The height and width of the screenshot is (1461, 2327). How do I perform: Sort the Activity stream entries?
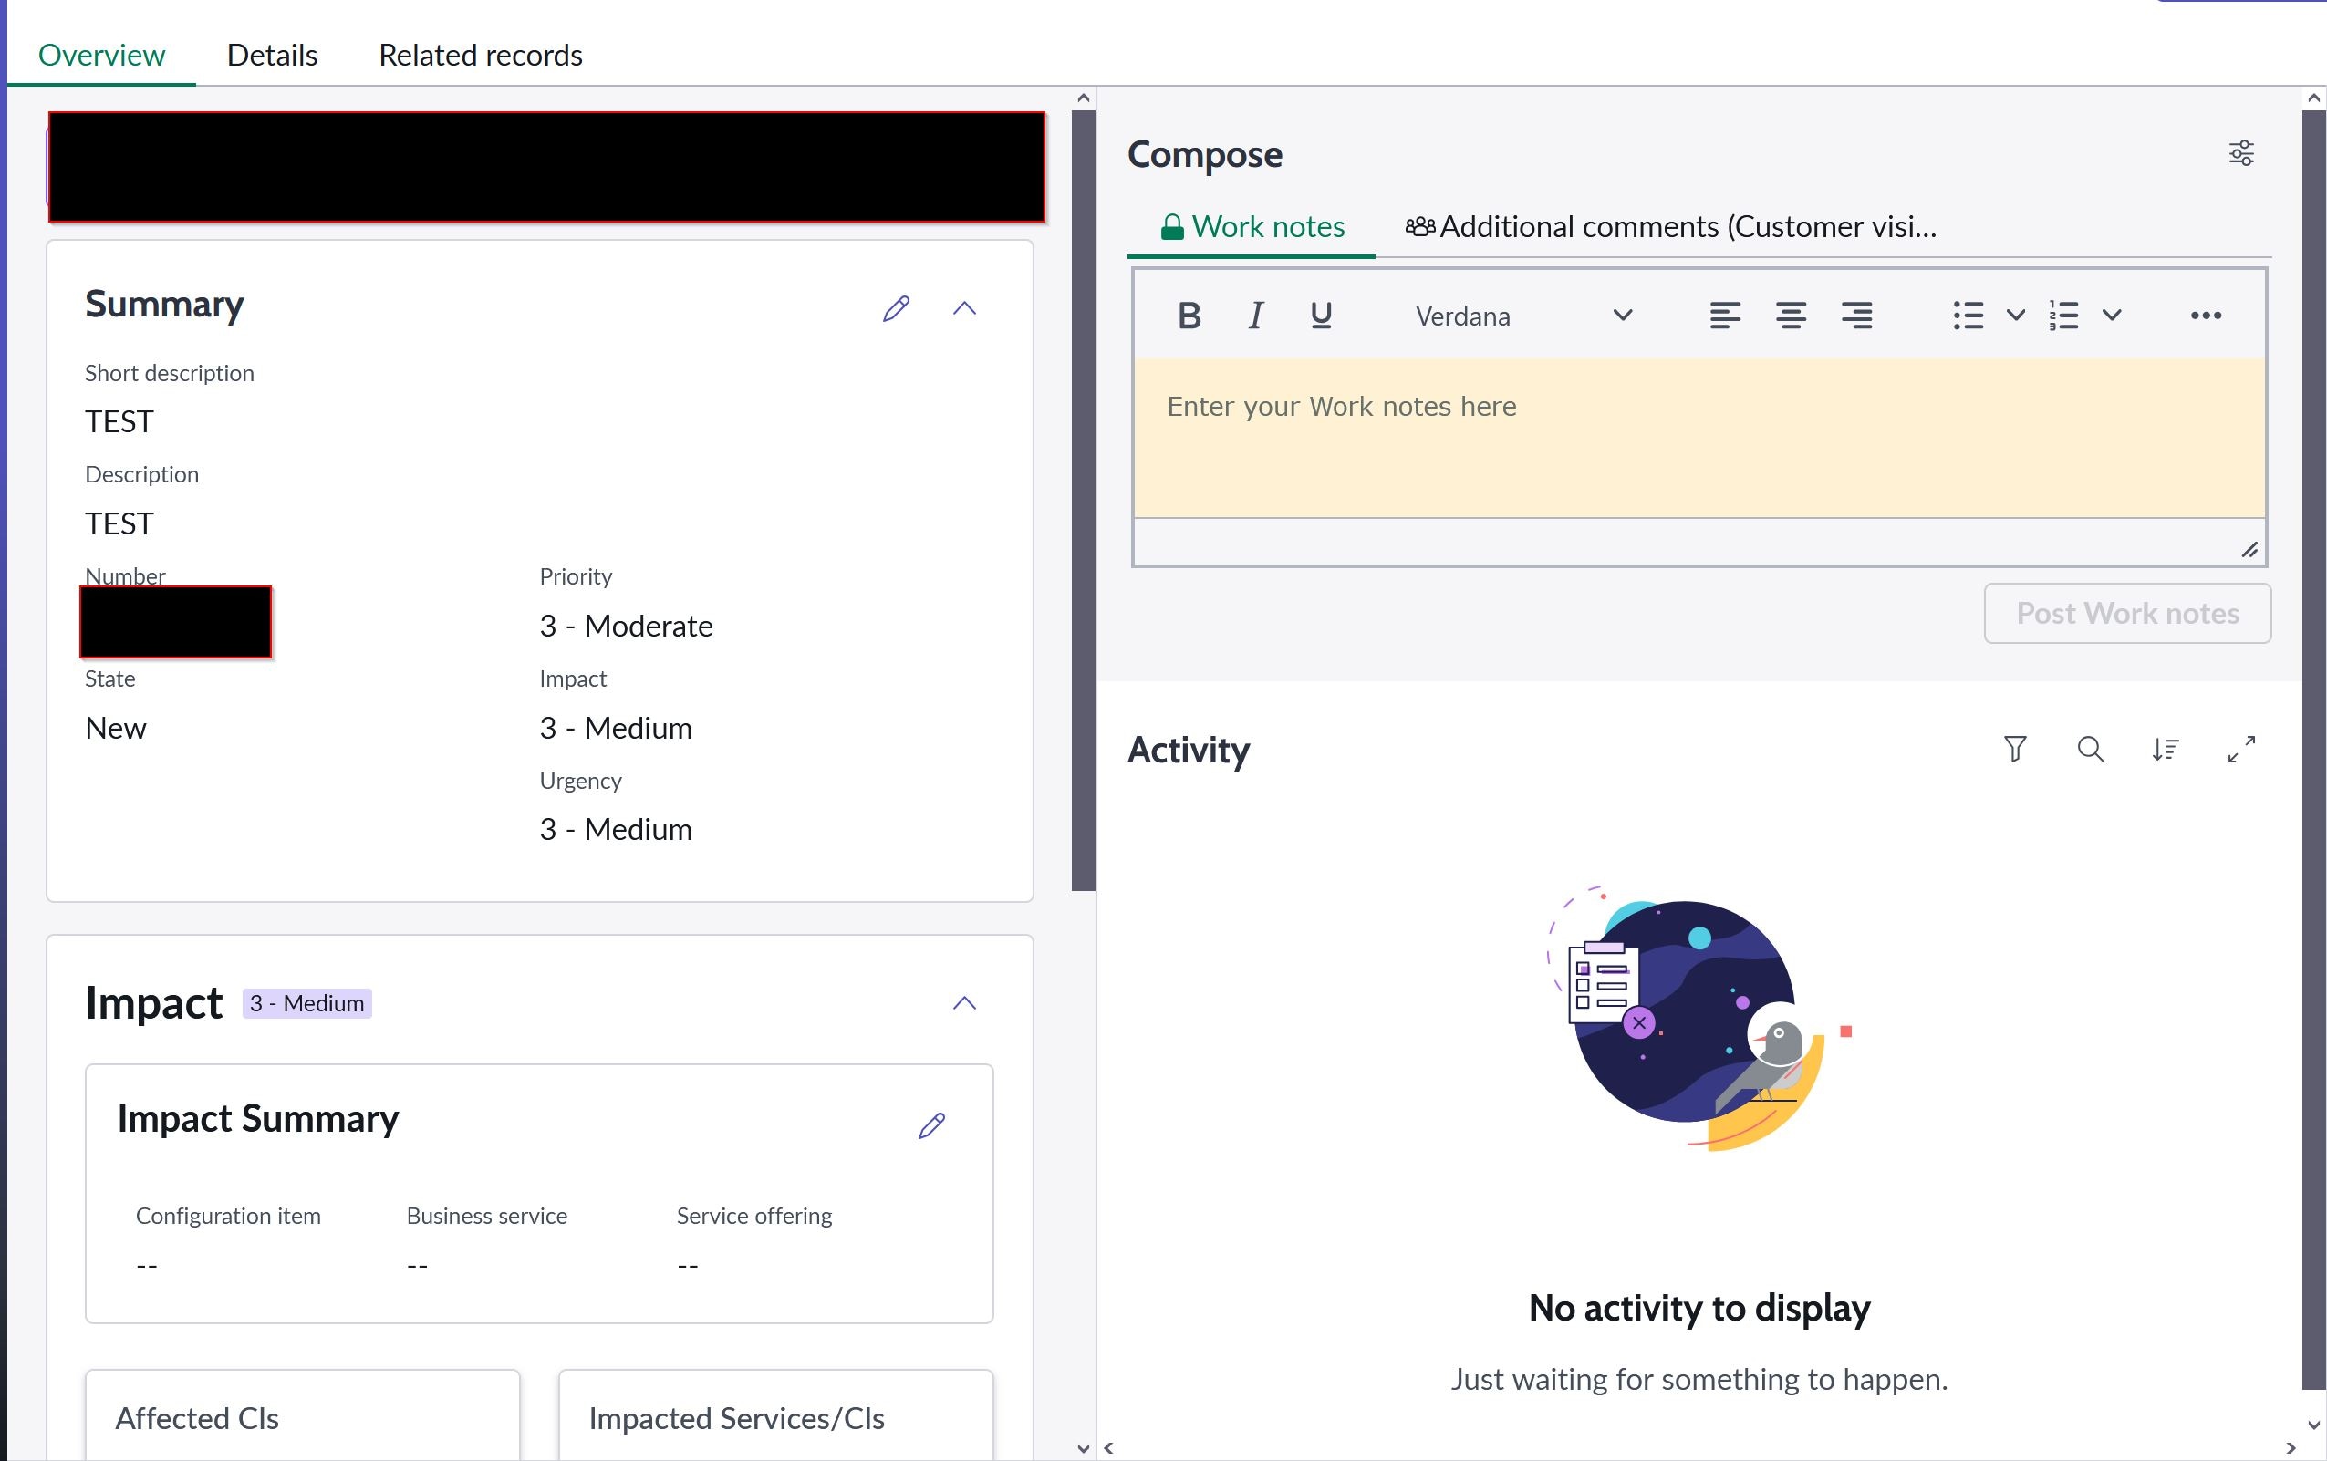2166,749
